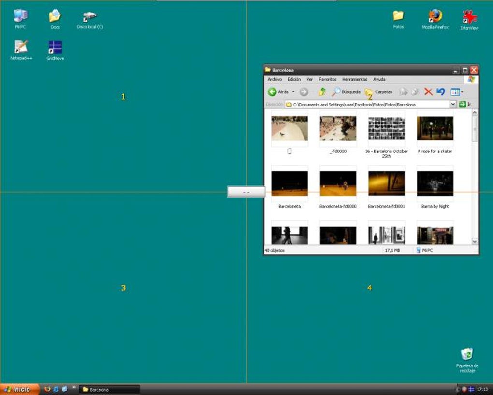Image resolution: width=493 pixels, height=395 pixels.
Task: Open the Herramientas menu
Action: [x=354, y=79]
